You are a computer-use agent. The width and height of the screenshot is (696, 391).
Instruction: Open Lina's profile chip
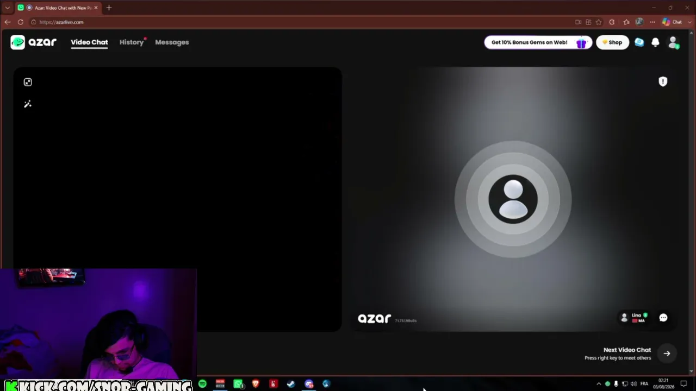pyautogui.click(x=634, y=318)
